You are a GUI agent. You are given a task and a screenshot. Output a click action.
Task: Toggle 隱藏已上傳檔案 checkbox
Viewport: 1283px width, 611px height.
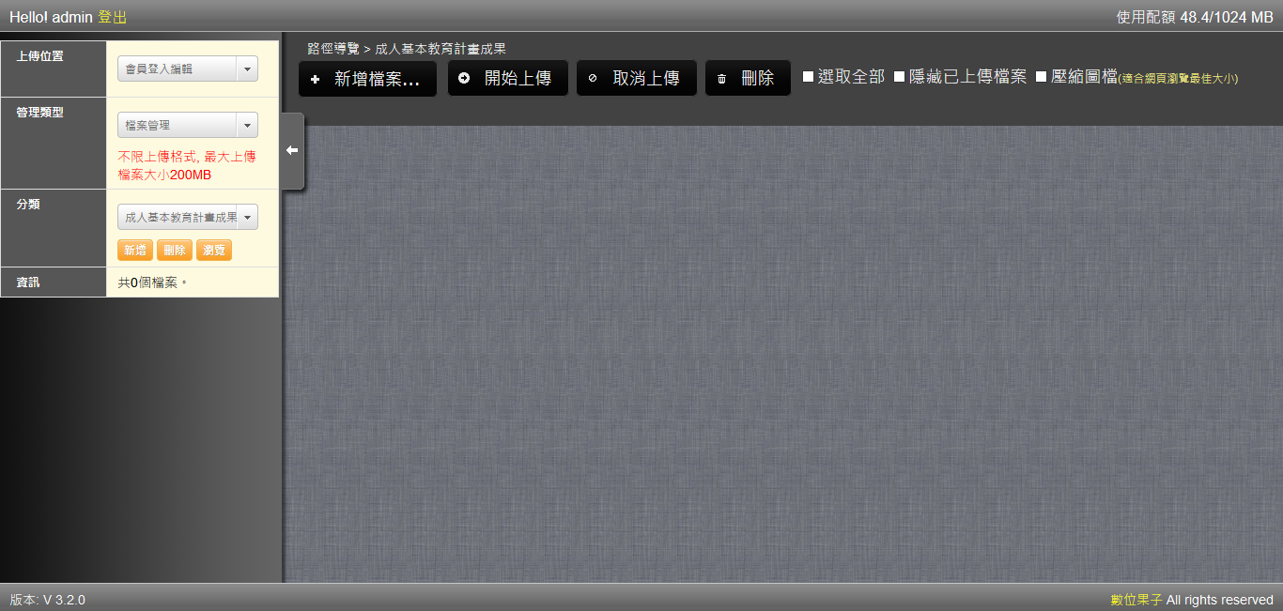click(x=899, y=77)
